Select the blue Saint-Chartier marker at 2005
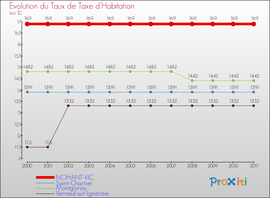 pos(130,92)
